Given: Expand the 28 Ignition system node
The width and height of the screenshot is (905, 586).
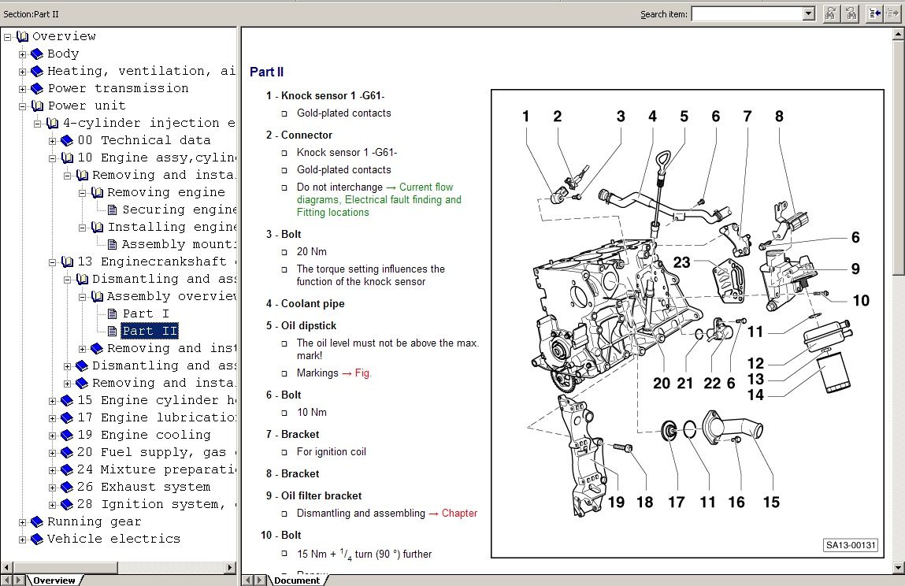Looking at the screenshot, I should click(x=53, y=505).
